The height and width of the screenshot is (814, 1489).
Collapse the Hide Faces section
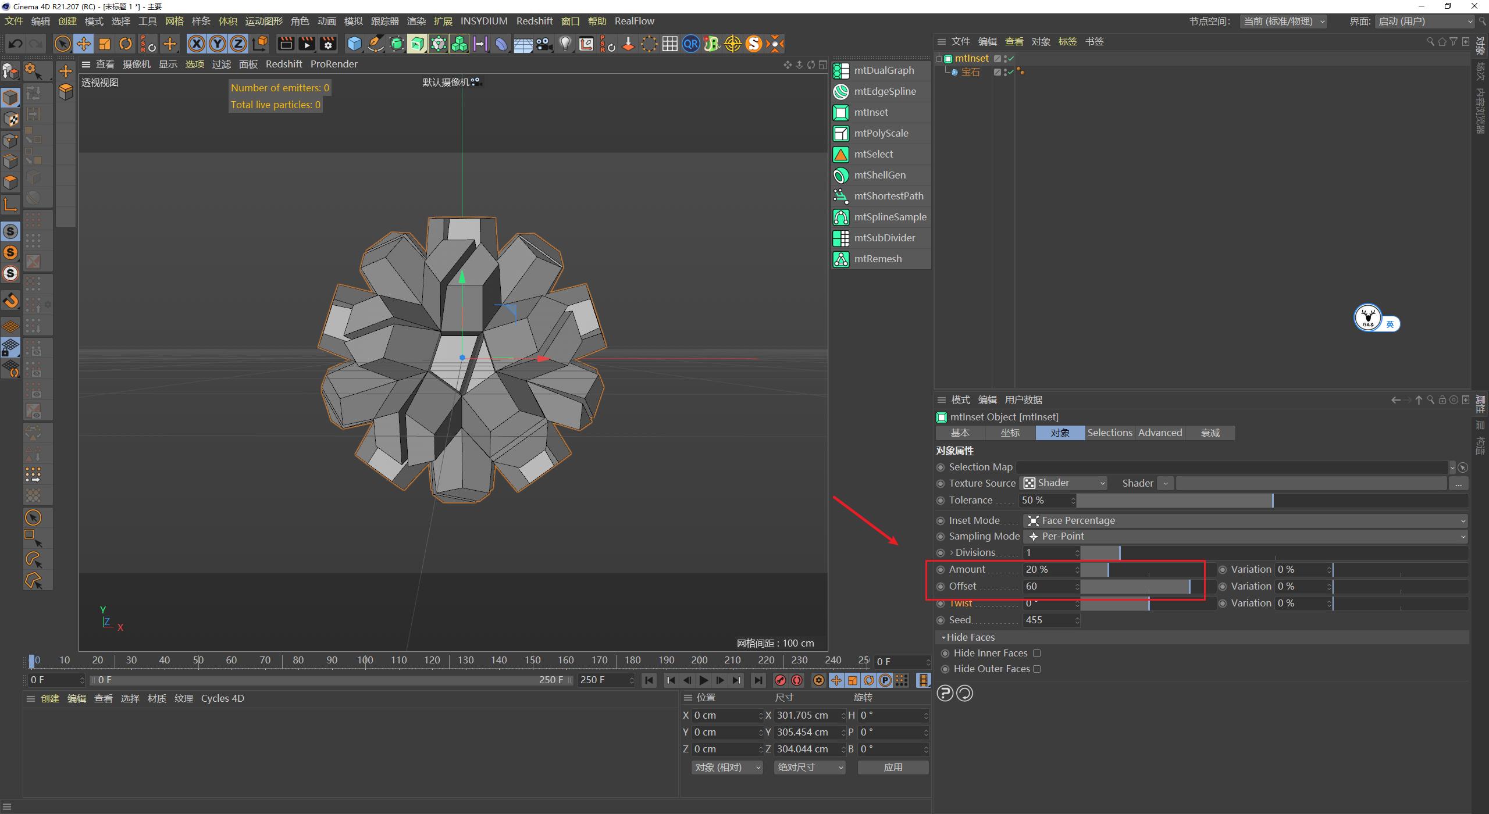(945, 637)
